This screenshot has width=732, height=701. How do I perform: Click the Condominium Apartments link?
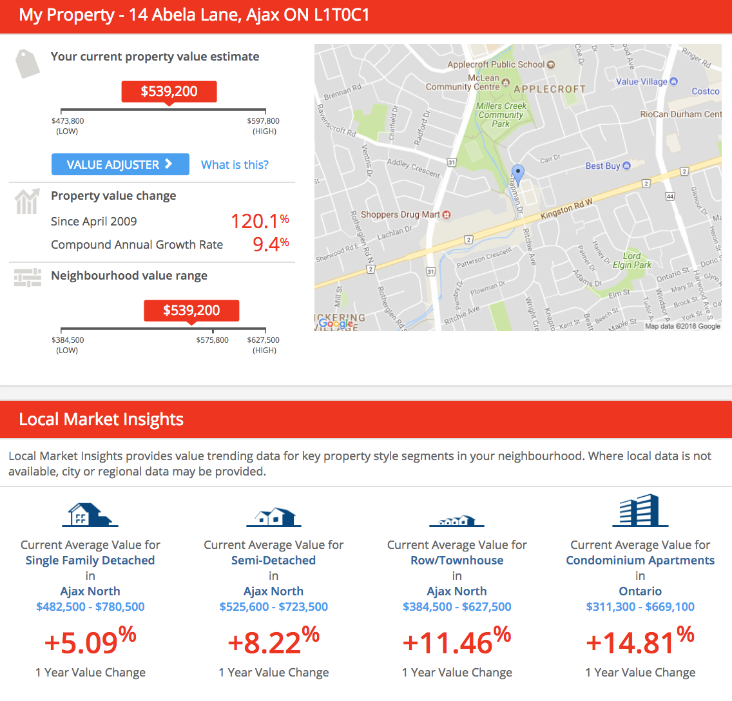640,560
